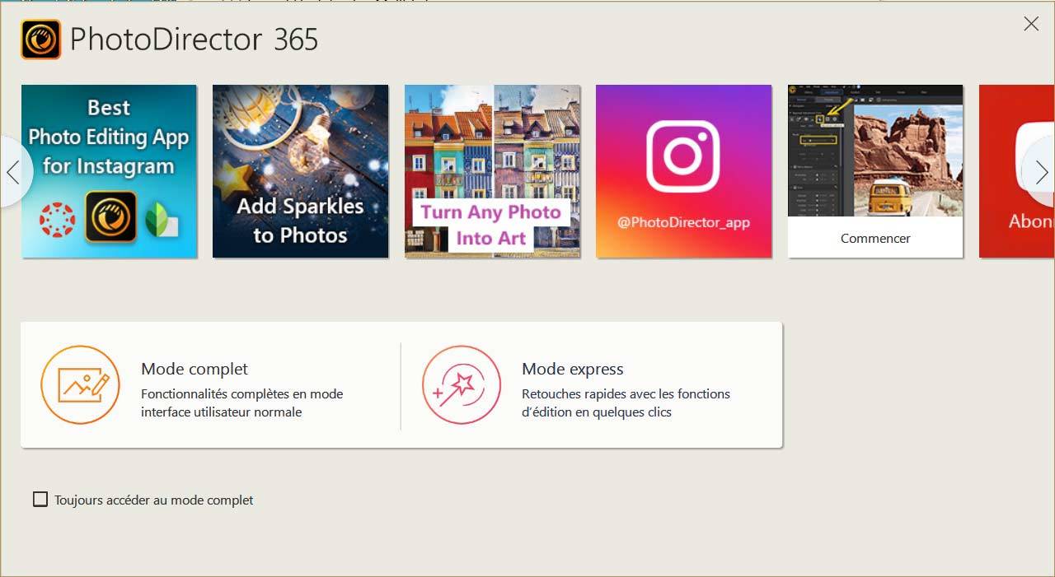This screenshot has width=1055, height=577.
Task: Show next promo cards with right arrow
Action: pos(1041,172)
